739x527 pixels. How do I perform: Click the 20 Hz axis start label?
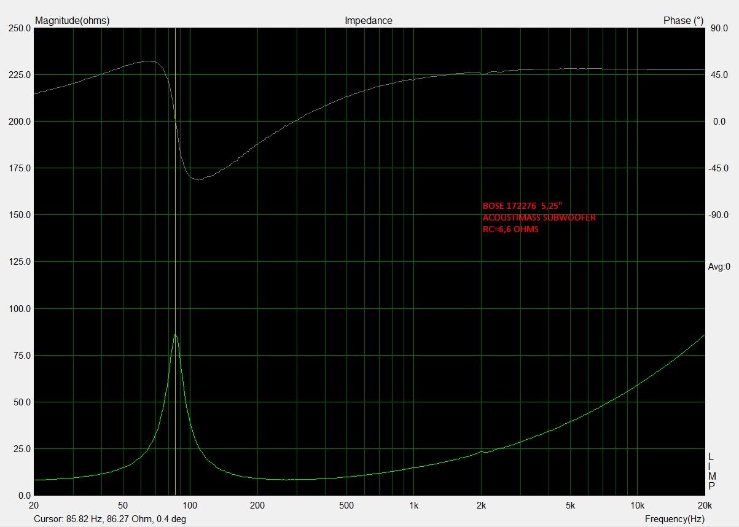pyautogui.click(x=34, y=506)
